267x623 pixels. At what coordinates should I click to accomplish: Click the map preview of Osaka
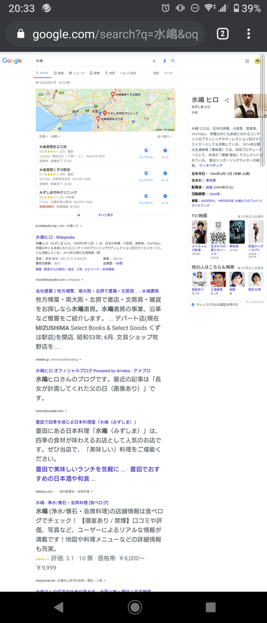pyautogui.click(x=105, y=110)
